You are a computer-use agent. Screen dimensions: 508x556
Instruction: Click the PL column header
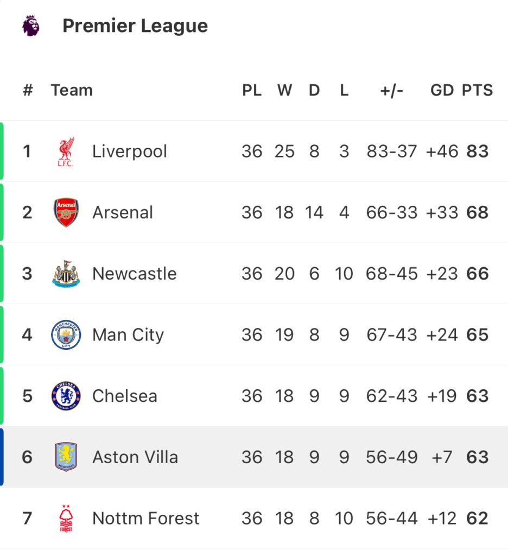(252, 90)
